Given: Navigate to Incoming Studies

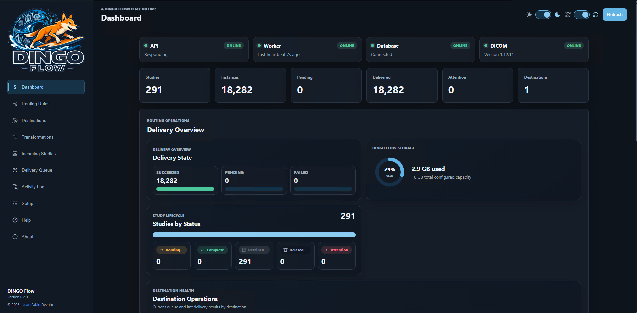Looking at the screenshot, I should point(46,154).
